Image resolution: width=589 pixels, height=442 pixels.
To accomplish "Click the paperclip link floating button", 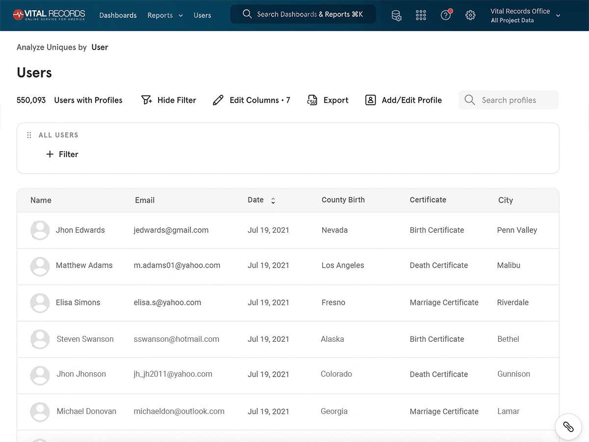I will click(x=568, y=426).
